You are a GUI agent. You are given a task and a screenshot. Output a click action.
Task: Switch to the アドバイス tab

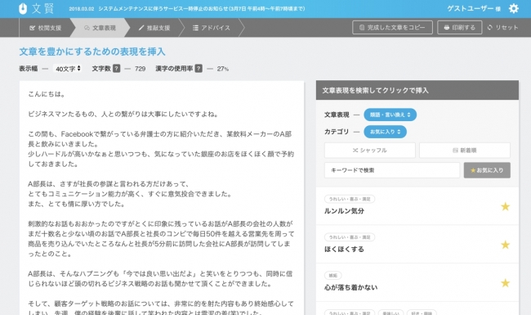(212, 28)
